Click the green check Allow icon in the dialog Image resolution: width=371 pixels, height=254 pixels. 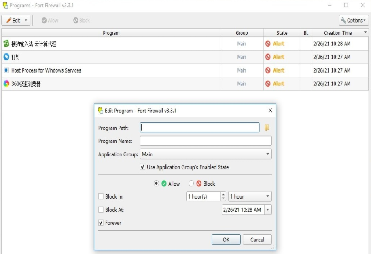pos(164,184)
